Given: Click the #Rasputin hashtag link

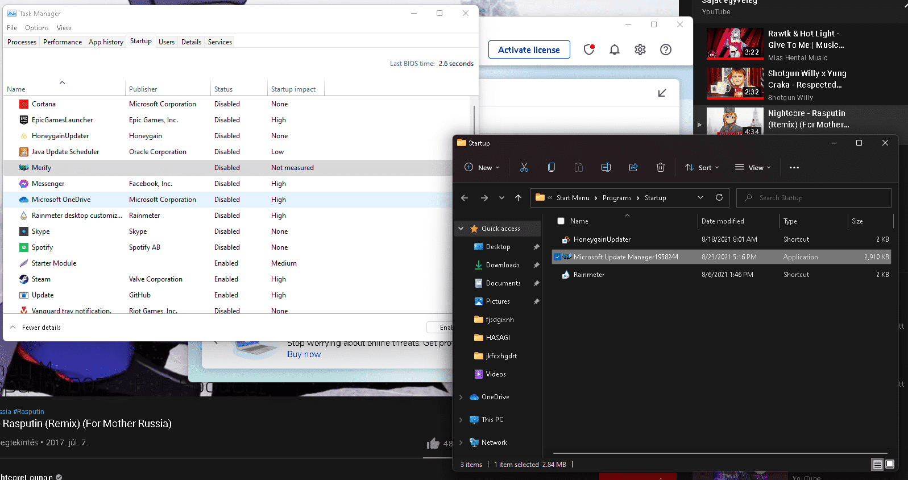Looking at the screenshot, I should pyautogui.click(x=29, y=412).
